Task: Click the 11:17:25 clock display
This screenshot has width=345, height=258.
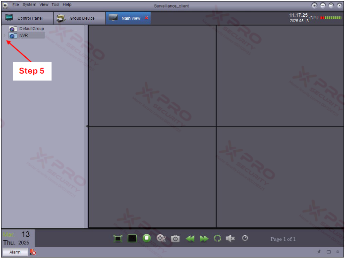Action: pos(298,15)
